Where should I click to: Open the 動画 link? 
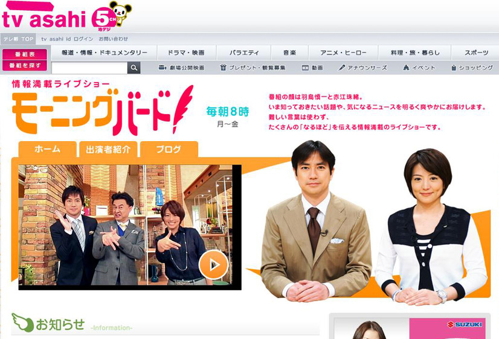coord(317,68)
